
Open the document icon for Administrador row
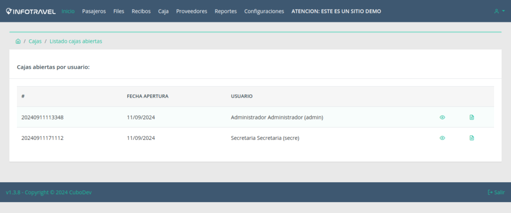coord(472,117)
